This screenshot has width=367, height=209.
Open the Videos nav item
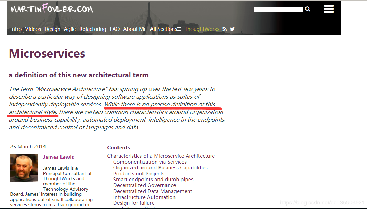pyautogui.click(x=33, y=29)
